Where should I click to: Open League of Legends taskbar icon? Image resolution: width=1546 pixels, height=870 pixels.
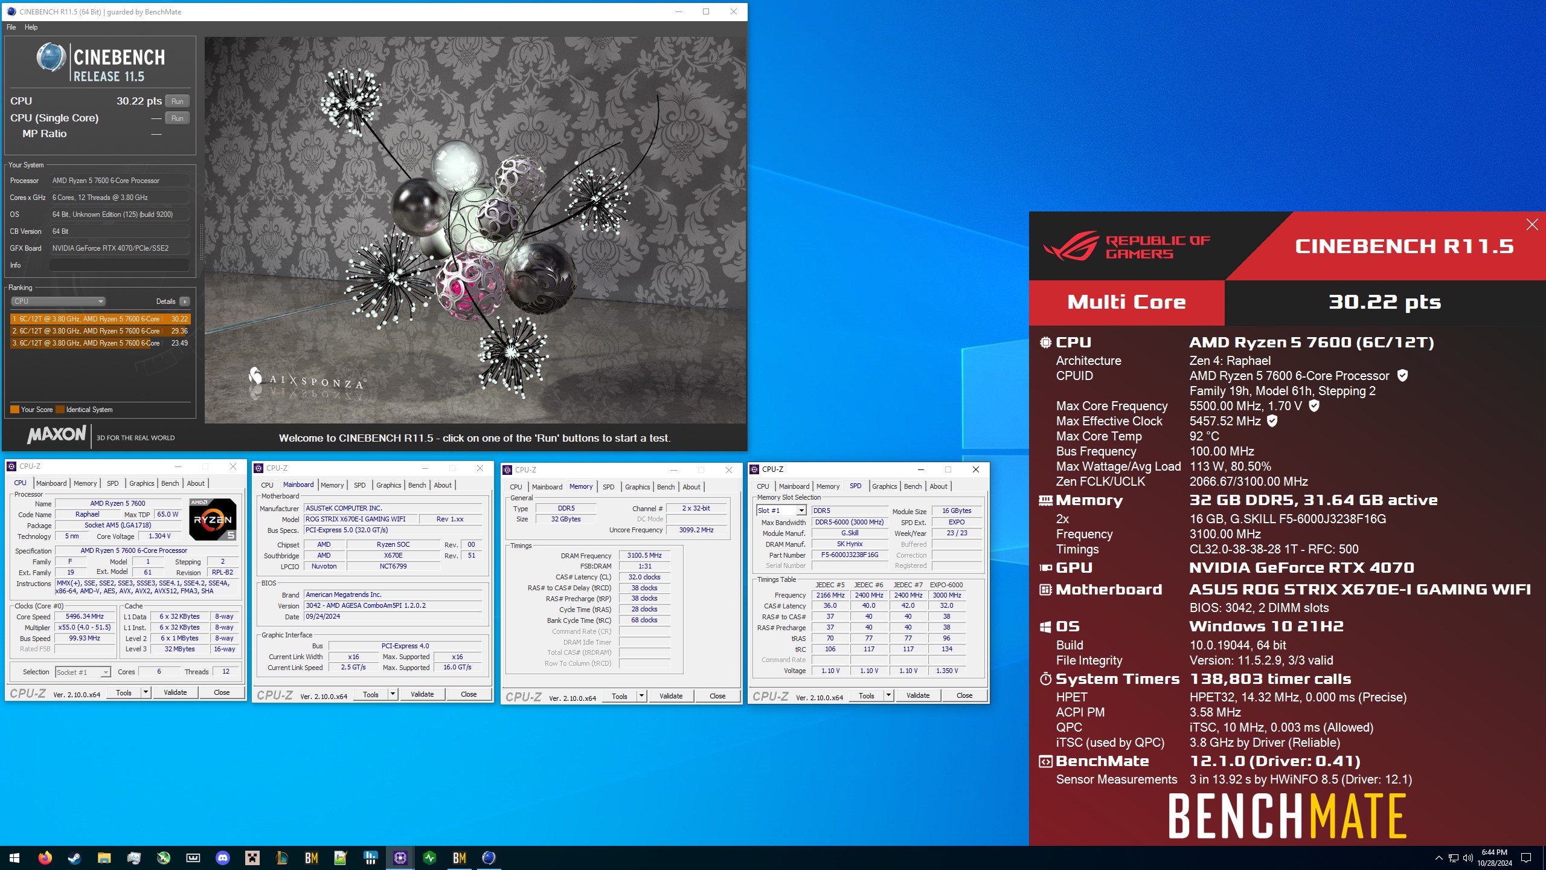281,857
